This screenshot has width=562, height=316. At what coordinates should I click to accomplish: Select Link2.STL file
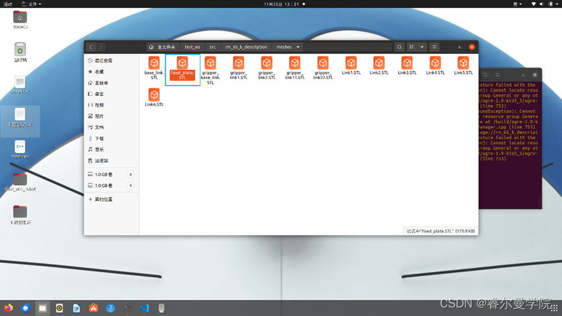[379, 65]
